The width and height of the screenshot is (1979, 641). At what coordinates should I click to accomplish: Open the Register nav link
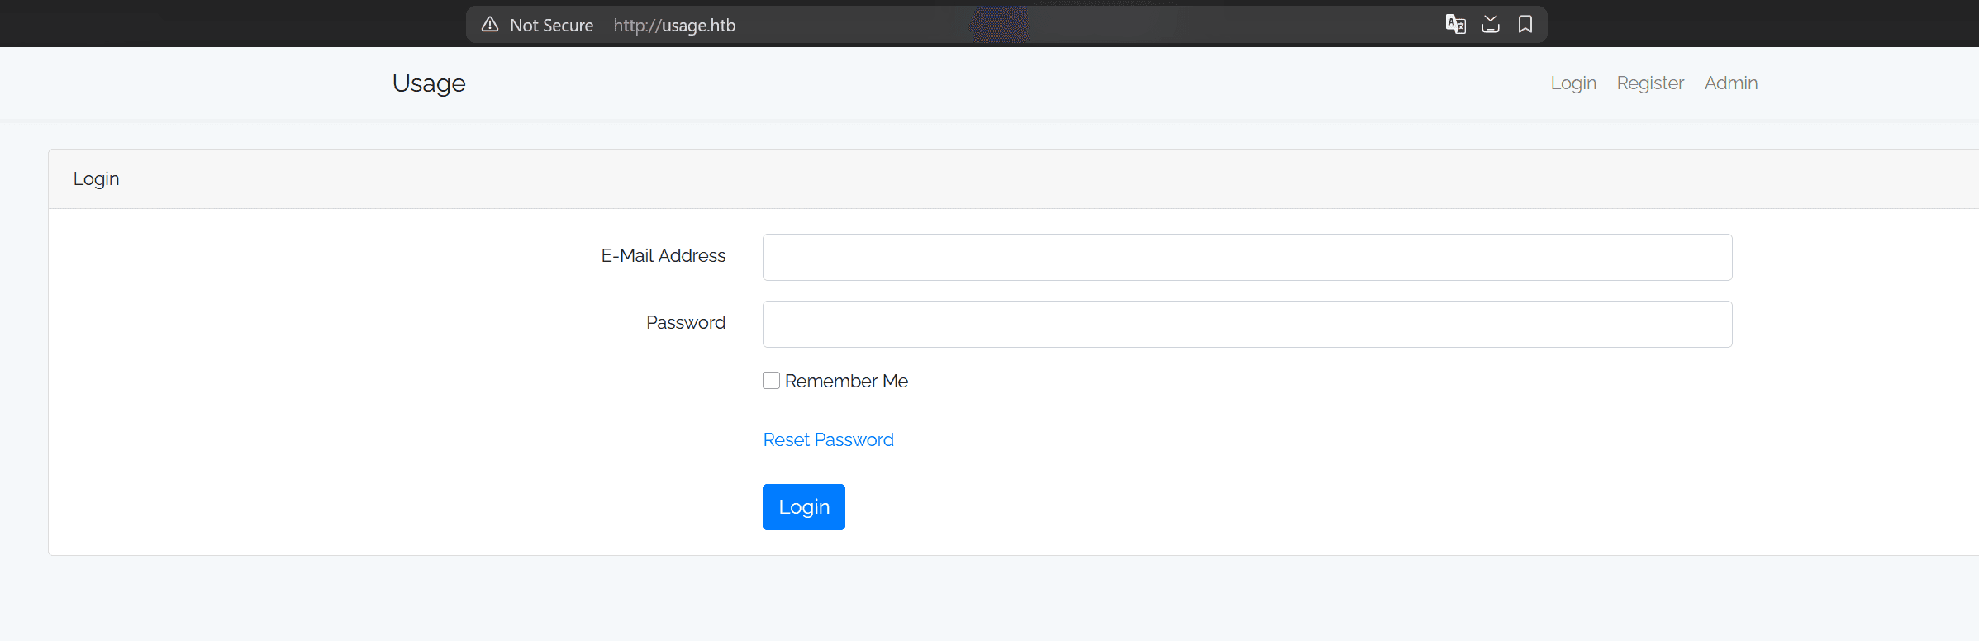click(x=1650, y=83)
